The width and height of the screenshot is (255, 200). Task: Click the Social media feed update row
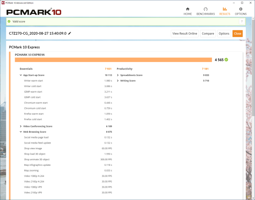pos(68,143)
